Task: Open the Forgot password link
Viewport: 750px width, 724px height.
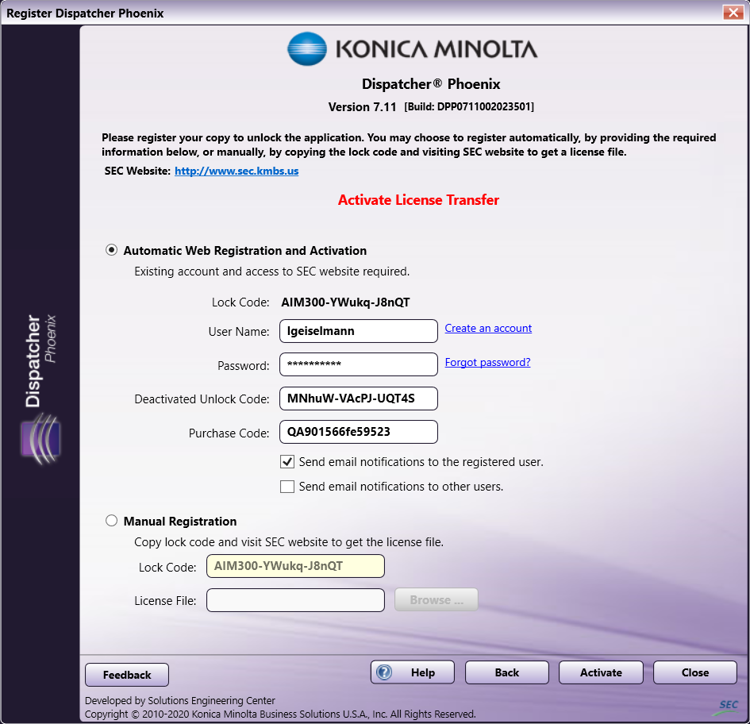Action: click(487, 362)
